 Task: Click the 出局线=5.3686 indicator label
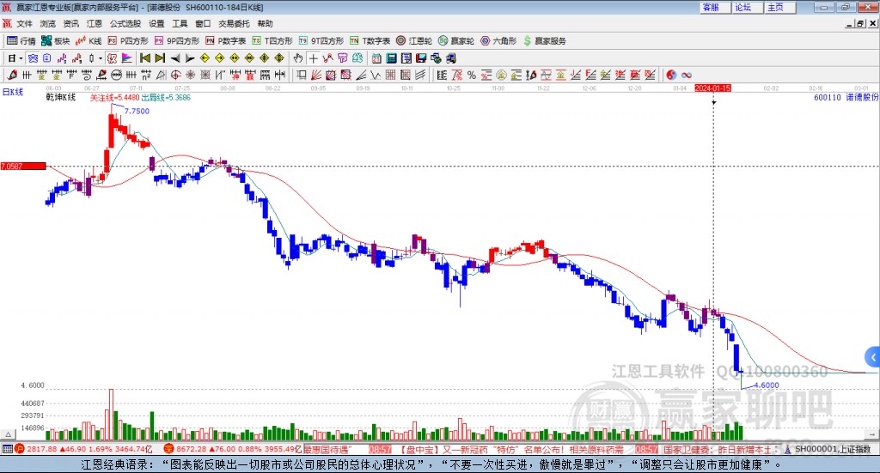pyautogui.click(x=166, y=98)
